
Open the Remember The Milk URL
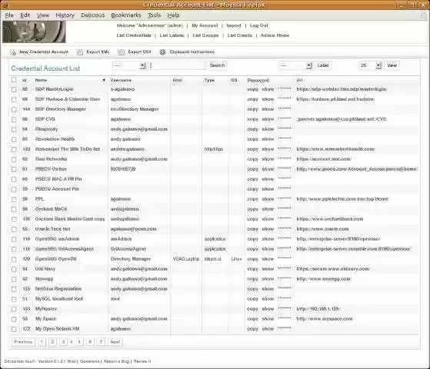pos(335,149)
